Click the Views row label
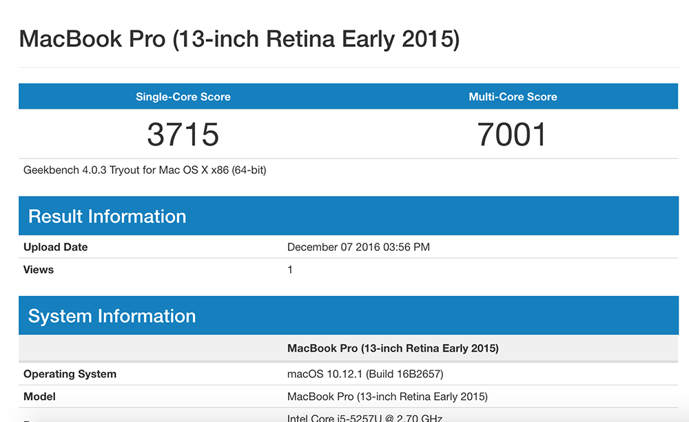Image resolution: width=689 pixels, height=422 pixels. [39, 270]
